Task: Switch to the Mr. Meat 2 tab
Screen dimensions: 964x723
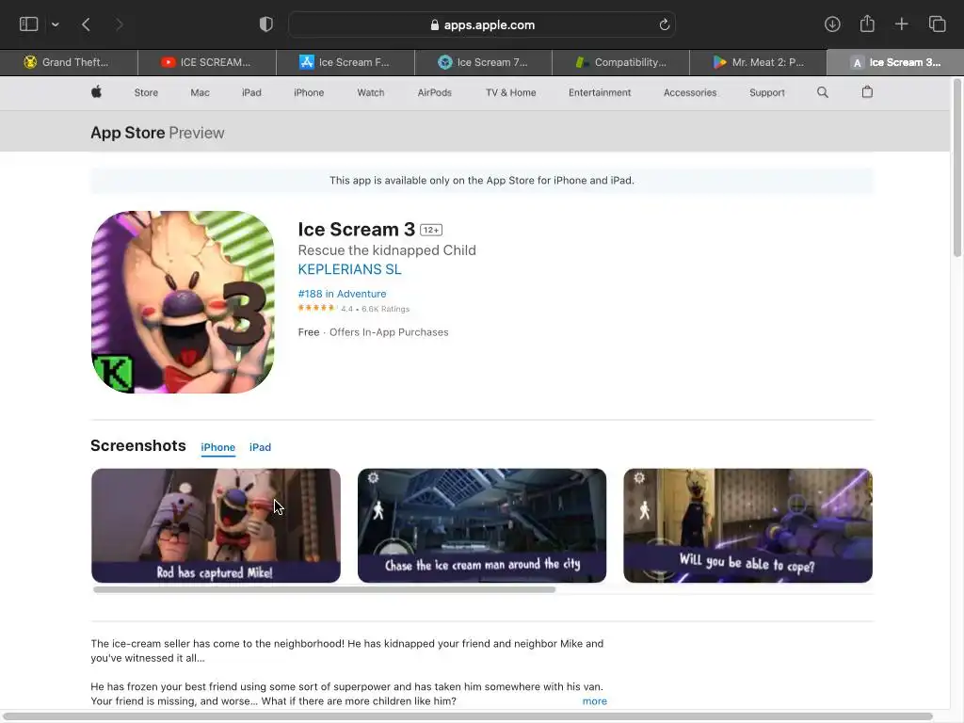Action: (759, 62)
